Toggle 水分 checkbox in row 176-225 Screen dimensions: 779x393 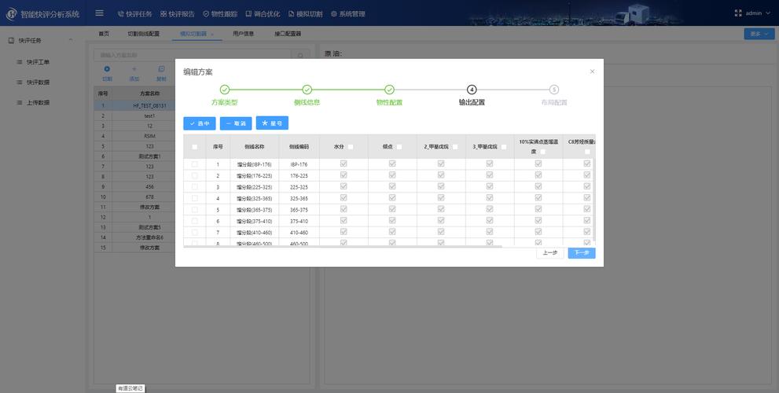tap(344, 175)
